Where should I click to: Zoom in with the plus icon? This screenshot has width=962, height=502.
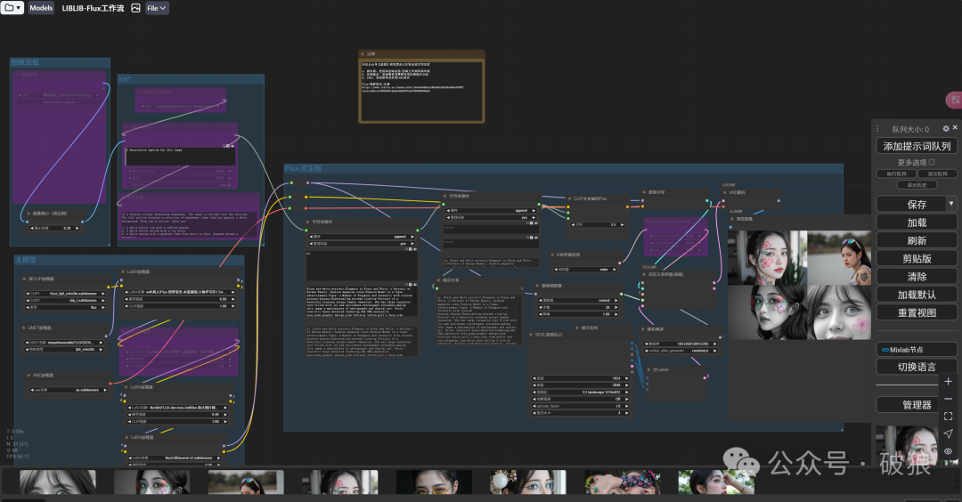(x=948, y=382)
